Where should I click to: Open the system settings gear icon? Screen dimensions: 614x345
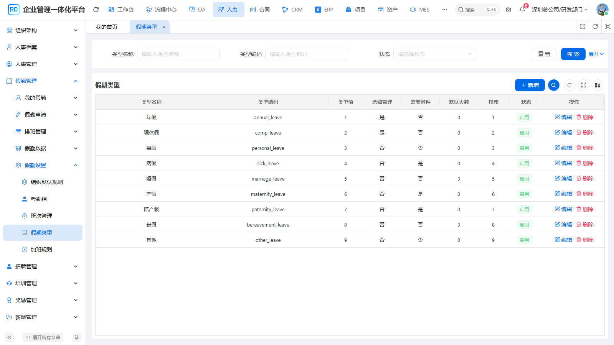pyautogui.click(x=508, y=10)
